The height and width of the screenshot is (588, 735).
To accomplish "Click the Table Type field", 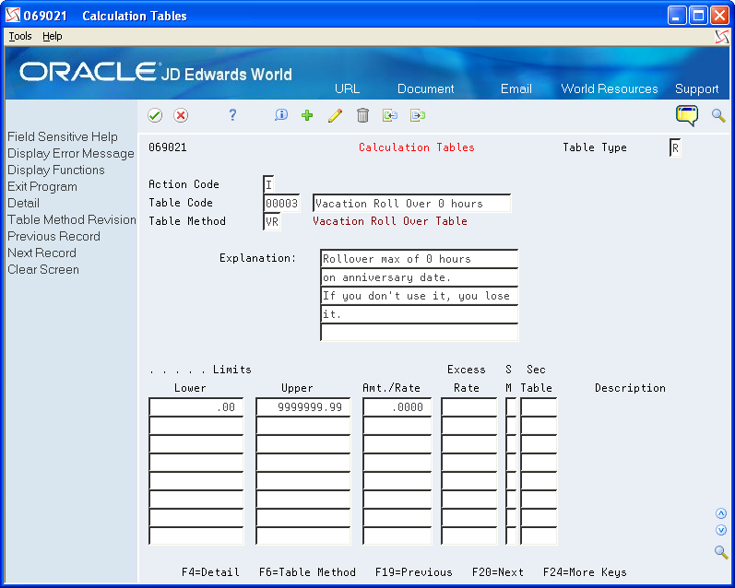I will tap(675, 148).
